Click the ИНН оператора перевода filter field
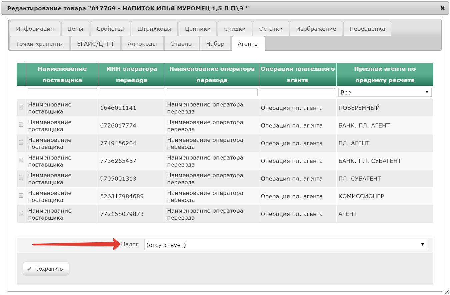Screen dimensions: 450x295 point(132,92)
